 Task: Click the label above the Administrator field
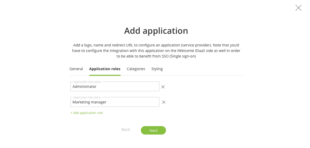coord(87,82)
